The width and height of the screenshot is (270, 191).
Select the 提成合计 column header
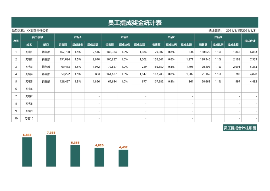click(x=250, y=40)
